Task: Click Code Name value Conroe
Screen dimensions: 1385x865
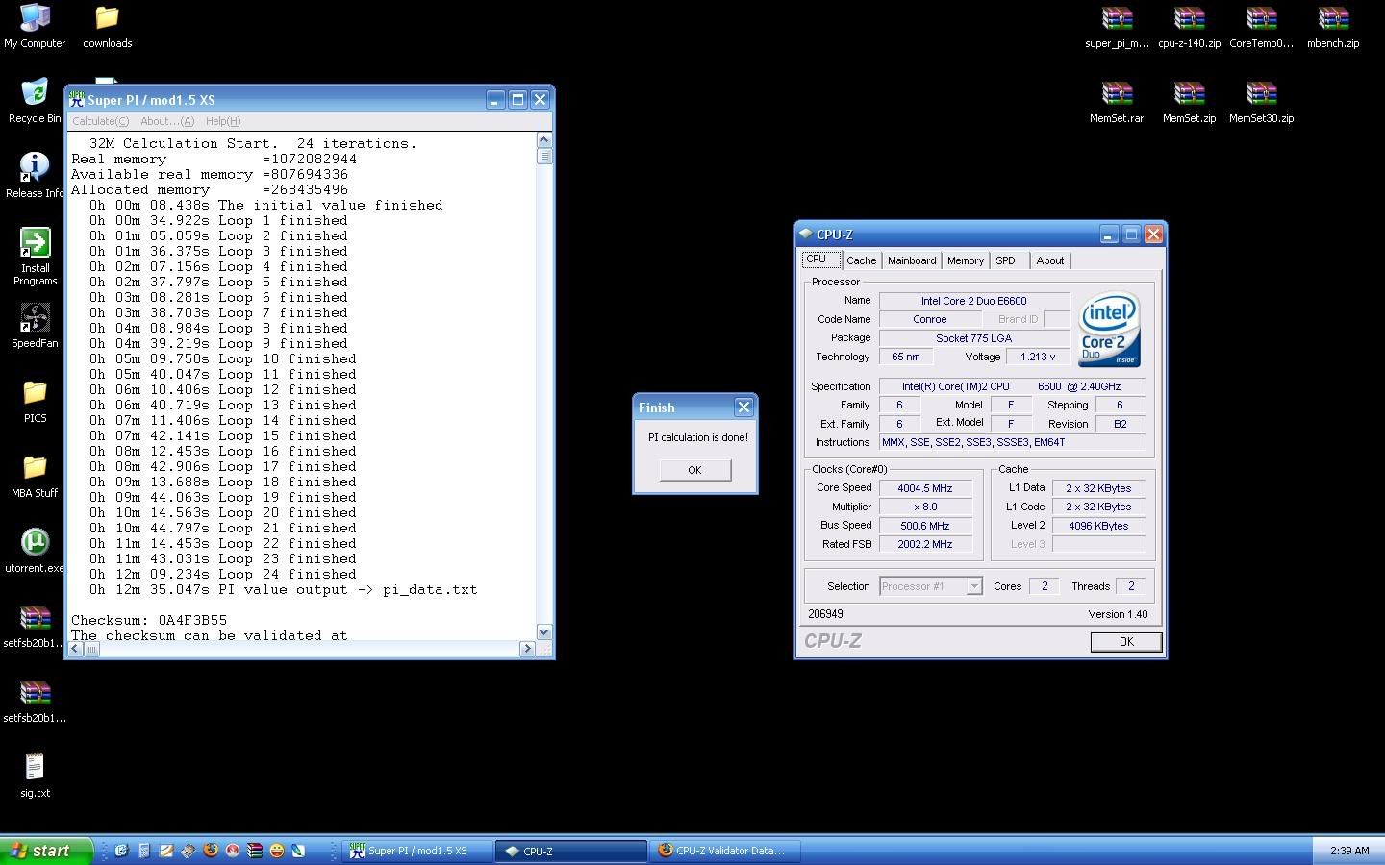Action: click(929, 319)
